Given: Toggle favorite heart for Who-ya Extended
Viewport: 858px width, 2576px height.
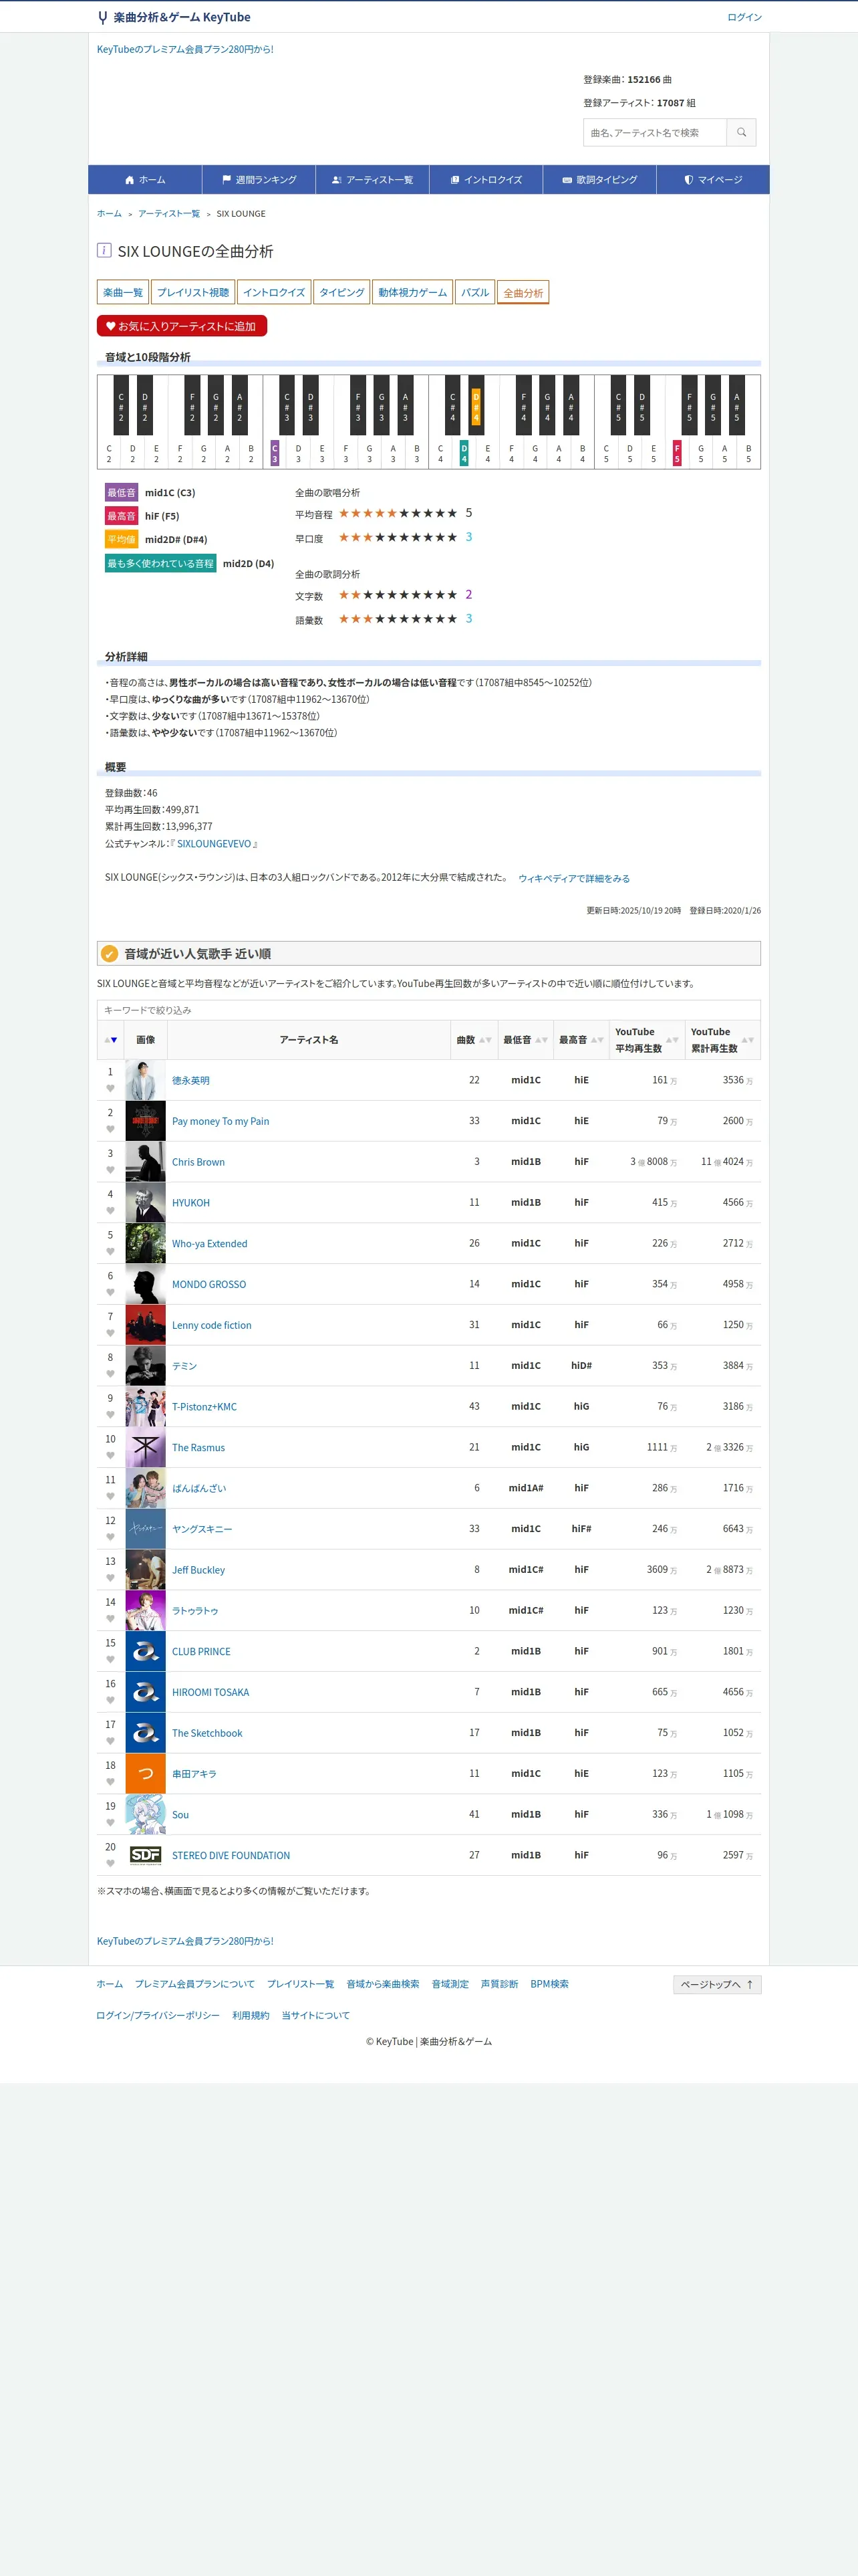Looking at the screenshot, I should 110,1252.
